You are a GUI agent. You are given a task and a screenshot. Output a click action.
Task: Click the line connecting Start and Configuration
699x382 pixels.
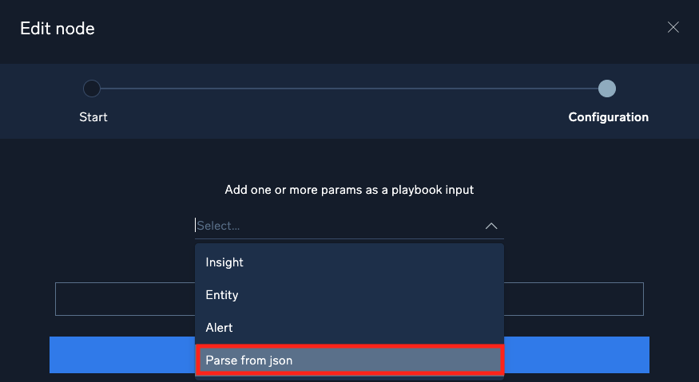[x=349, y=89]
